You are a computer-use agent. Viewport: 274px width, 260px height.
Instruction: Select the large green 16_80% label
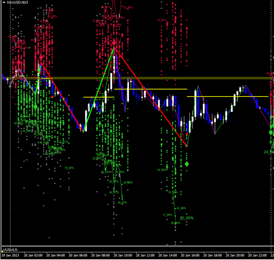(187, 218)
